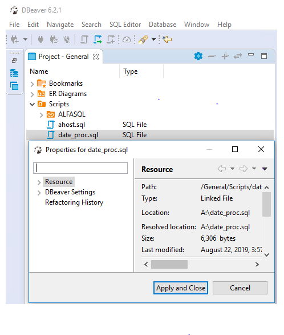Select the Project - General tab

(x=63, y=57)
